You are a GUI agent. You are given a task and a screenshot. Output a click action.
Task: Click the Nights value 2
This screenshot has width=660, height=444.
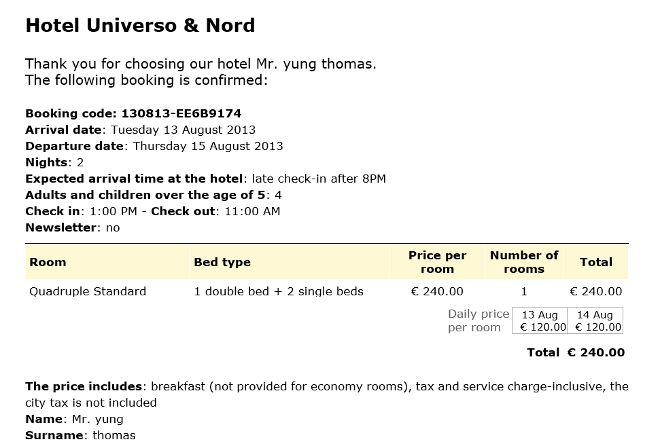(x=80, y=163)
